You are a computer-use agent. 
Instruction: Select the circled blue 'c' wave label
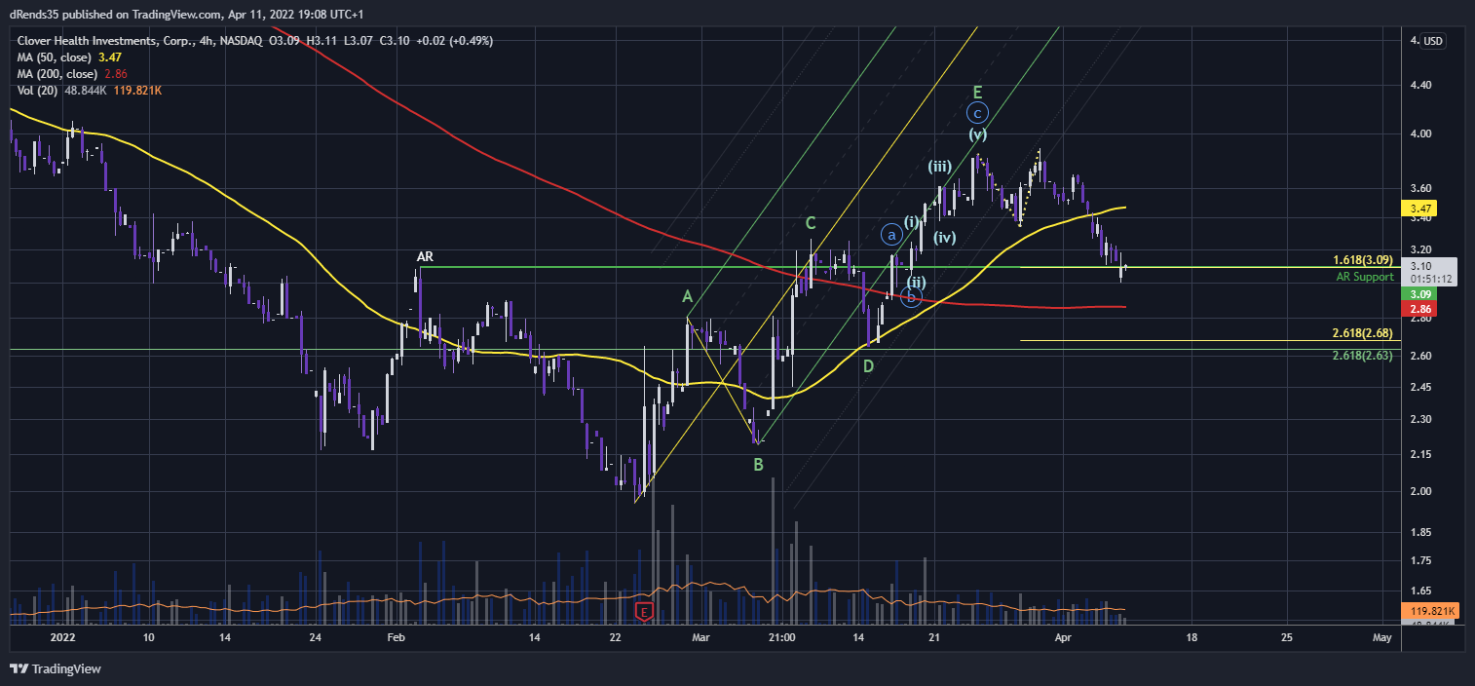pyautogui.click(x=979, y=112)
